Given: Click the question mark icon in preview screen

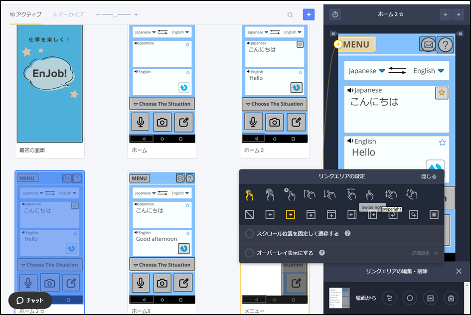Looking at the screenshot, I should tap(445, 45).
